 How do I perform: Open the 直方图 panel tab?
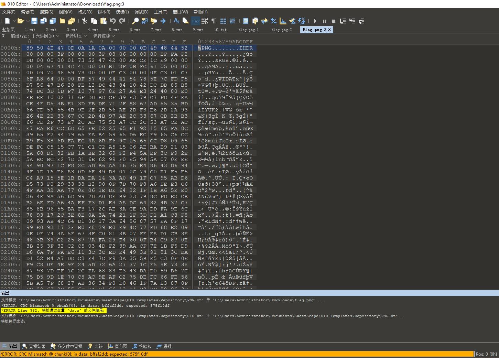118,346
